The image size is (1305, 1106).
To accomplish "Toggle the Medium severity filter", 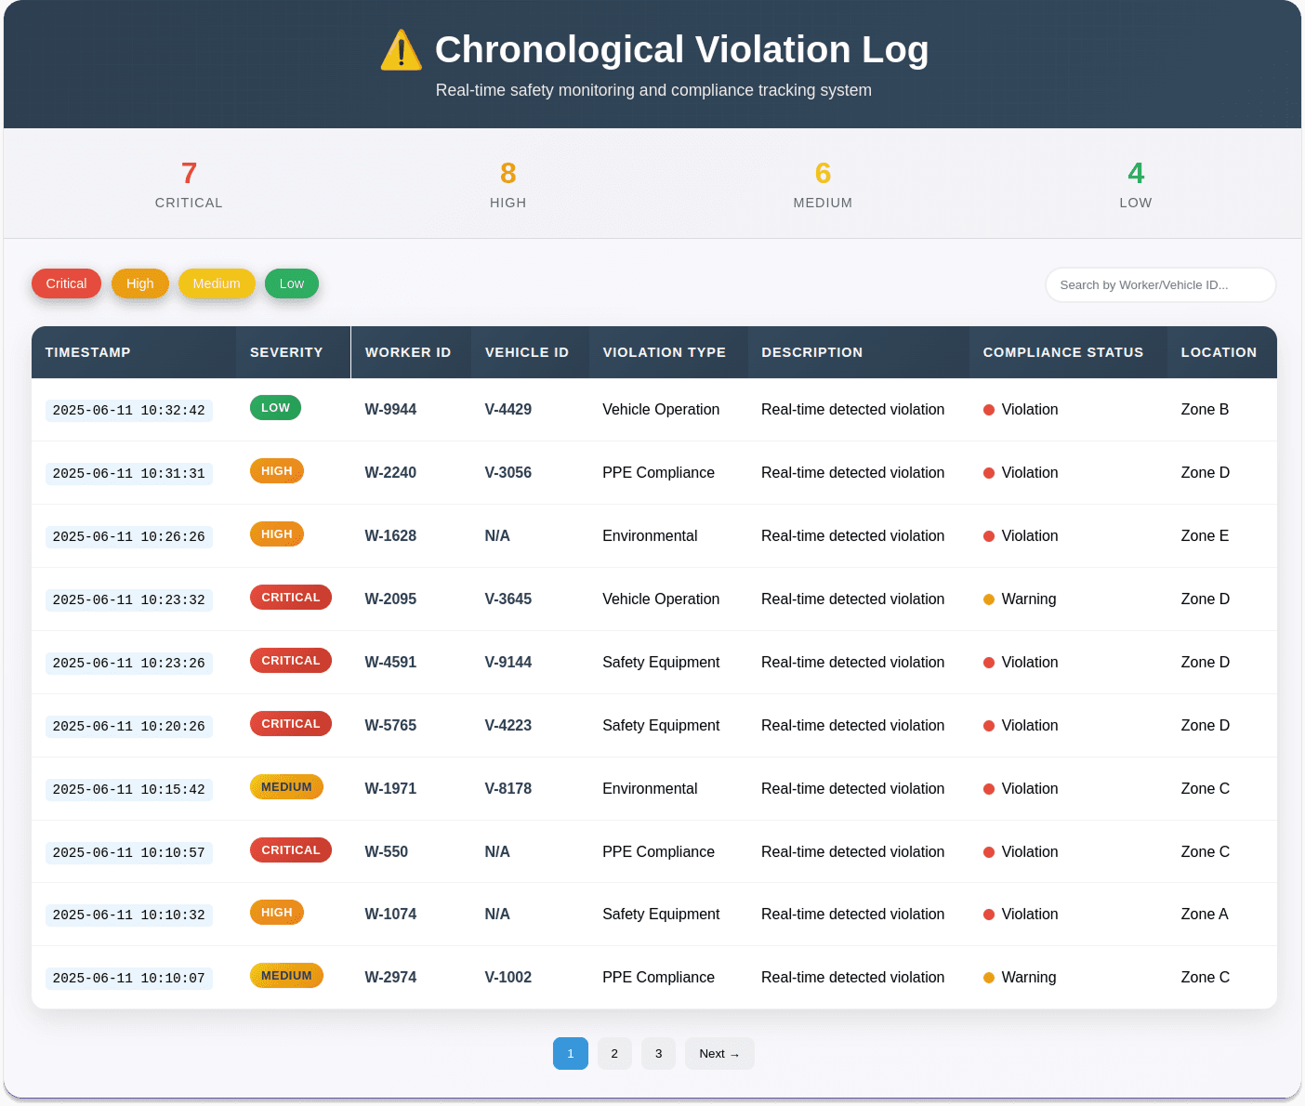I will (x=217, y=283).
